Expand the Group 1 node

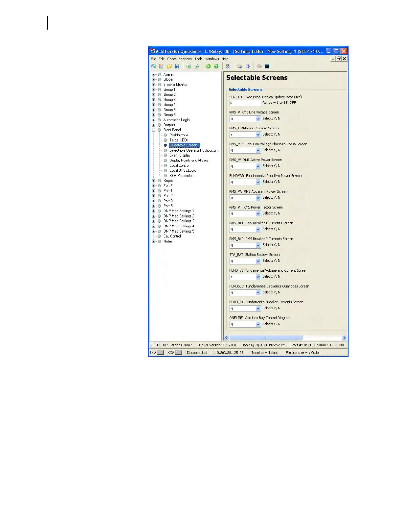coord(153,89)
